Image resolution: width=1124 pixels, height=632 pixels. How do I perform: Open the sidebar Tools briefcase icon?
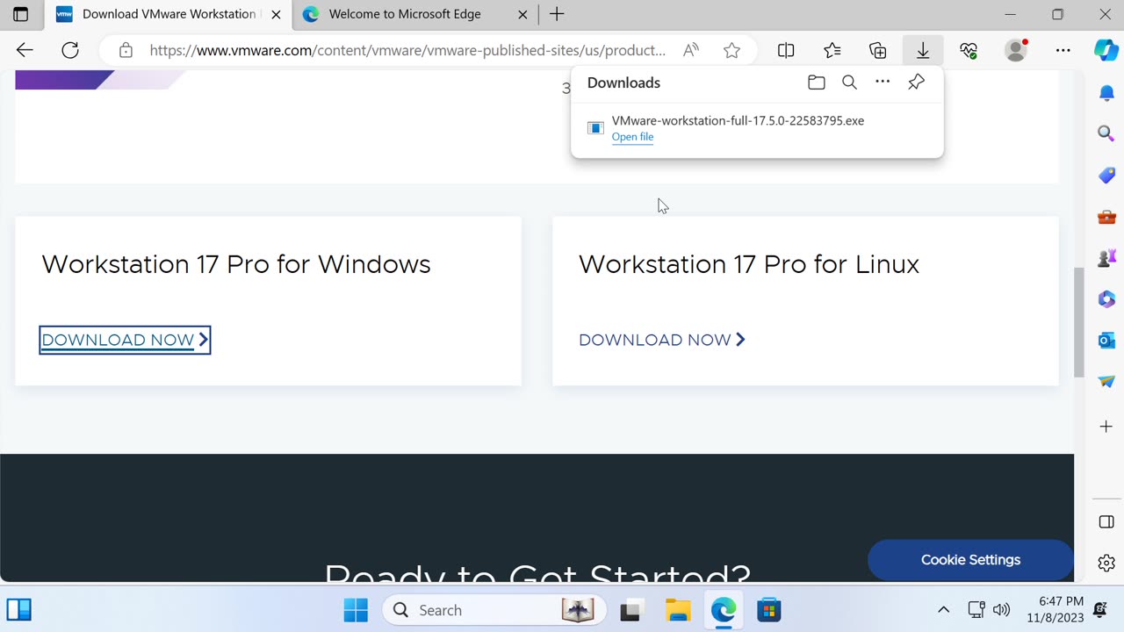coord(1106,216)
